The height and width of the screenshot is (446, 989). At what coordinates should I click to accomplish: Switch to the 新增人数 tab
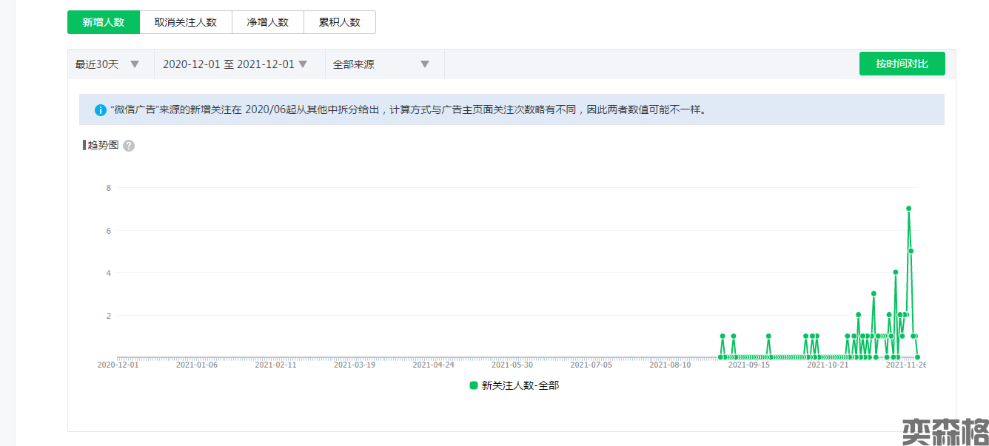104,22
